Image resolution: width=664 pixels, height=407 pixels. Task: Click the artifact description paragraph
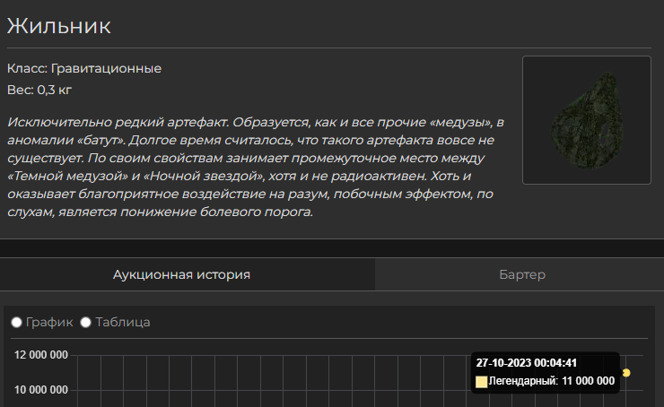click(x=256, y=167)
